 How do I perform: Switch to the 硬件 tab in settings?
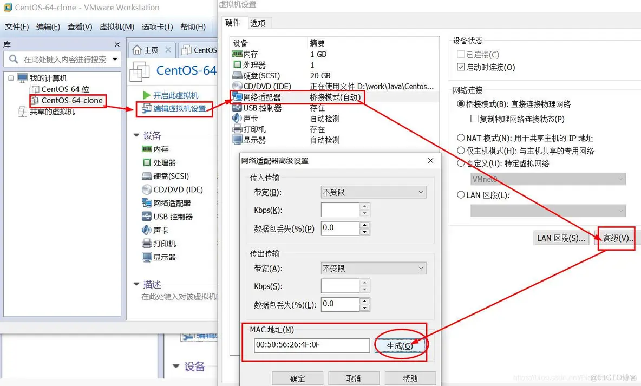point(233,23)
